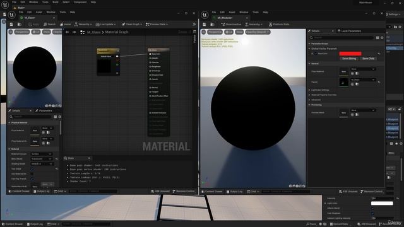
Task: Click Show Inactive in M_Window toolbar
Action: (231, 24)
